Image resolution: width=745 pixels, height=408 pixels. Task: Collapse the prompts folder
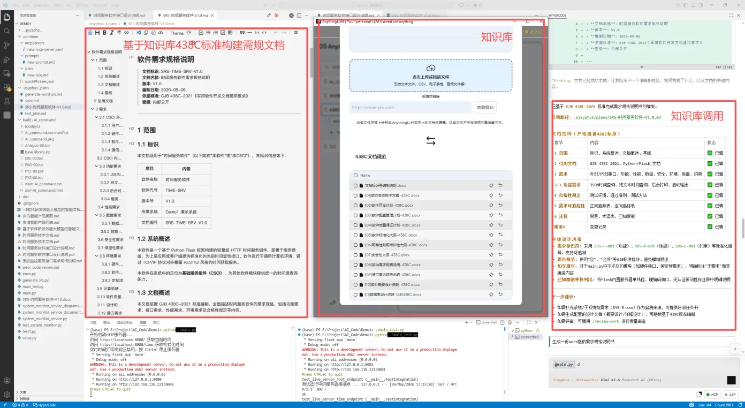23,56
